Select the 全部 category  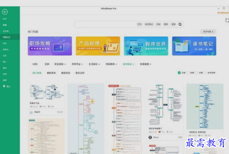[47, 64]
